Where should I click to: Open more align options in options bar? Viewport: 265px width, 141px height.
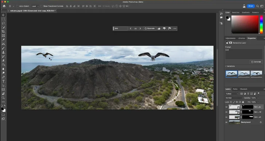coord(100,6)
